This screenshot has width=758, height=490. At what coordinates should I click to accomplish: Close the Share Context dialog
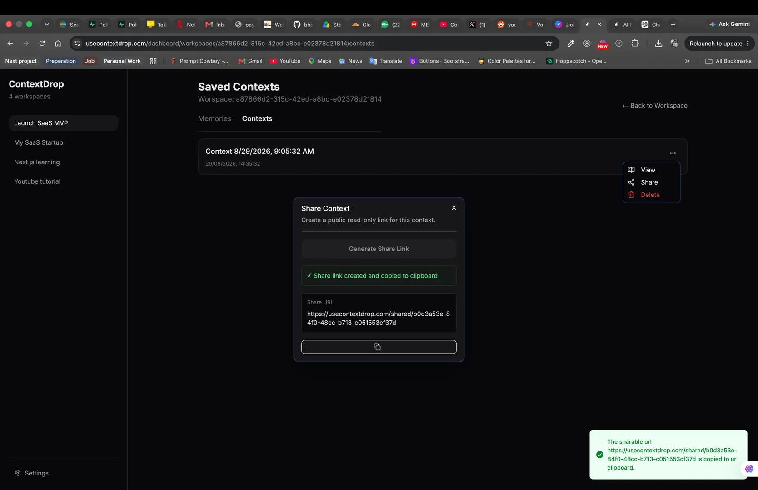[454, 208]
